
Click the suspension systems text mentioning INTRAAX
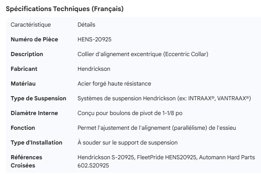pos(164,98)
